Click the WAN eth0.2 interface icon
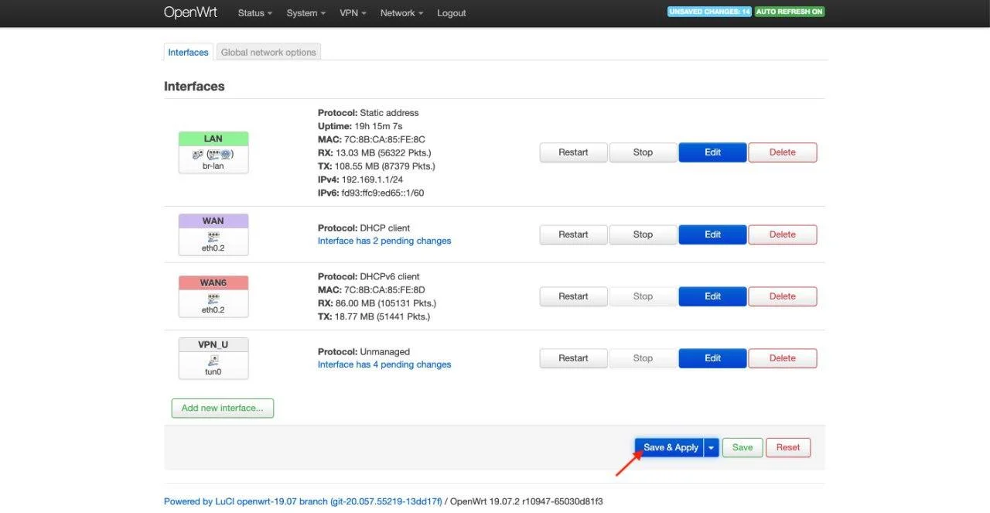The height and width of the screenshot is (513, 990). click(x=213, y=234)
